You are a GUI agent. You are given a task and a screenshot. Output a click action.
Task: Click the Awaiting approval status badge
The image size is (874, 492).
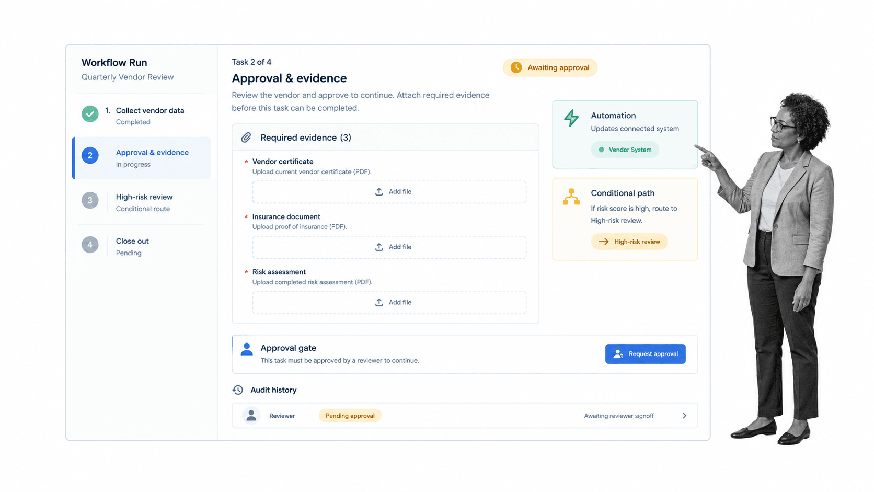[550, 67]
